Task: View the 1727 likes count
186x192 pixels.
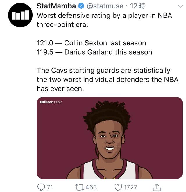Action: (130, 187)
